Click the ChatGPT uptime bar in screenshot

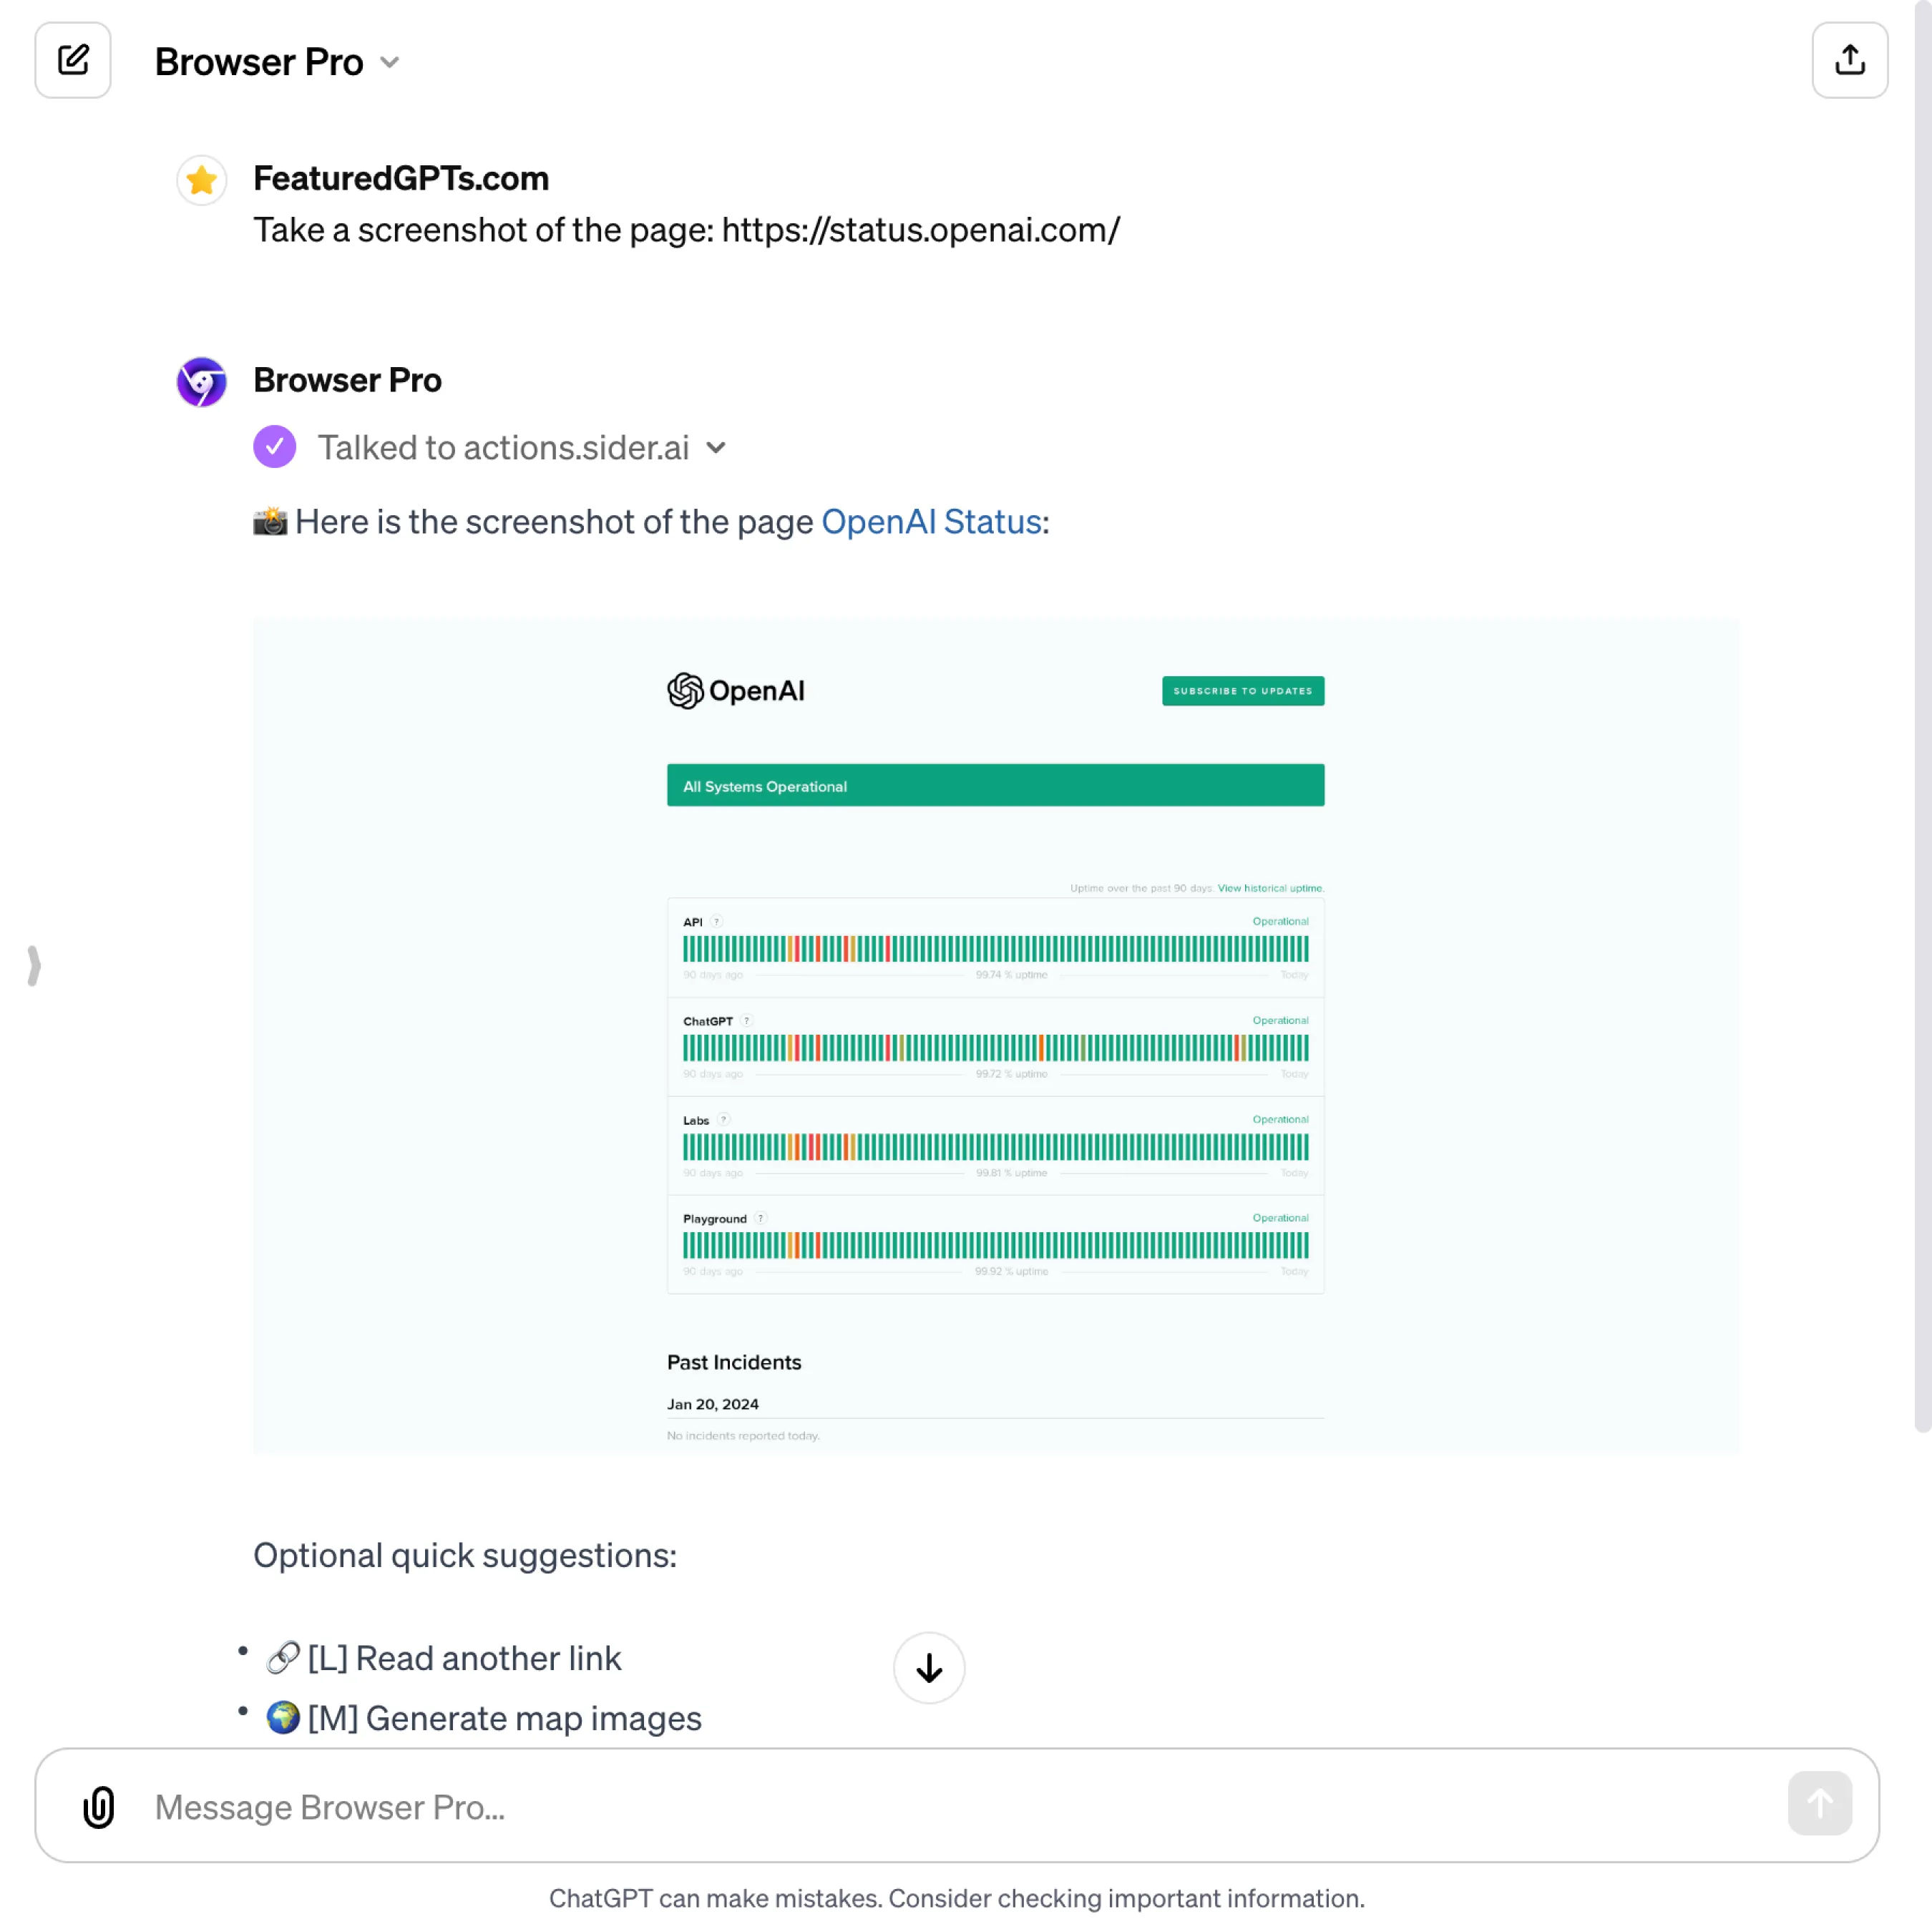click(x=995, y=1048)
